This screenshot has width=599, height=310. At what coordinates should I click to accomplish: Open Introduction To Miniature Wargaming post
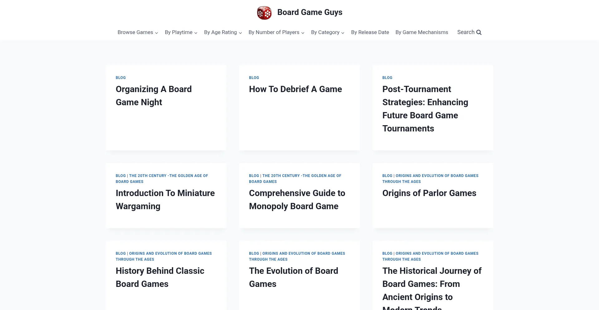pyautogui.click(x=165, y=199)
